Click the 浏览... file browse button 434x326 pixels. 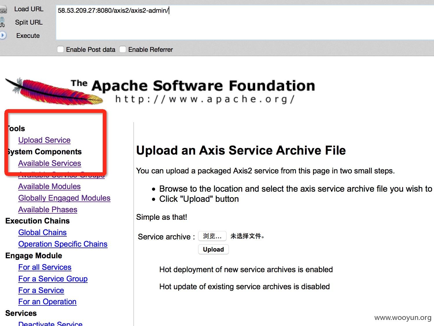[x=212, y=236]
